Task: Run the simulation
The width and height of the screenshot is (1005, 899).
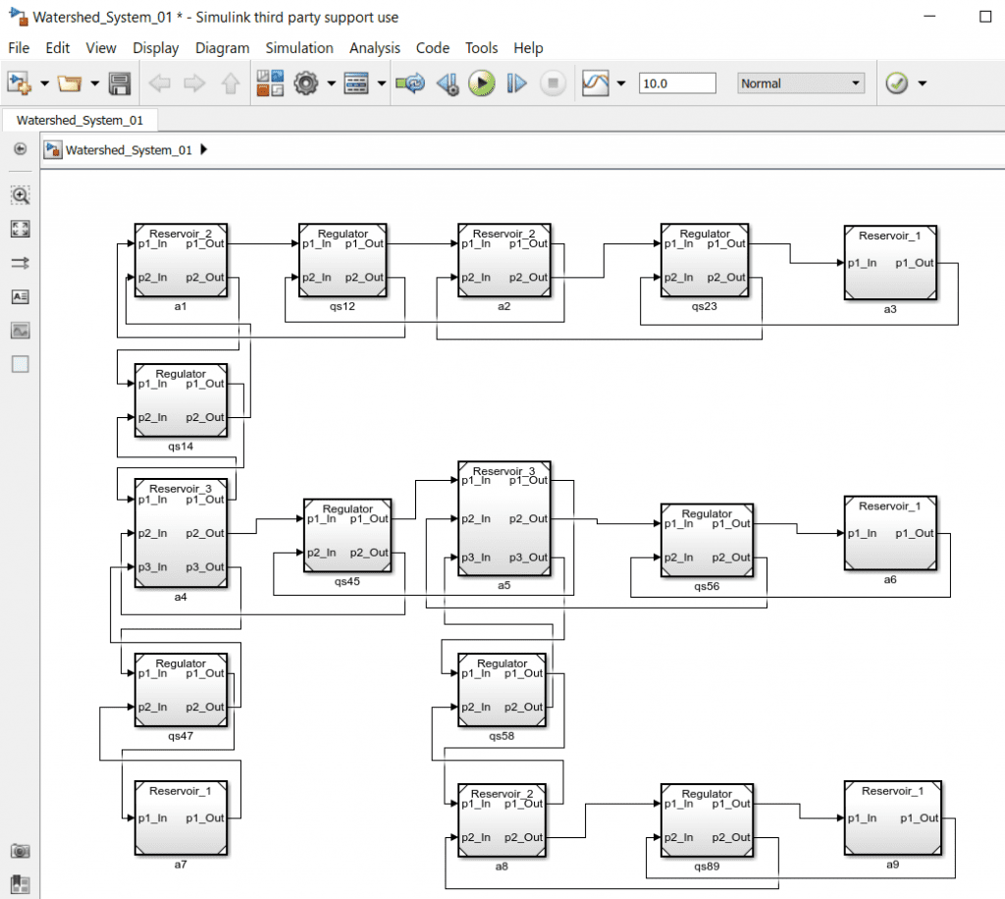Action: (x=482, y=83)
